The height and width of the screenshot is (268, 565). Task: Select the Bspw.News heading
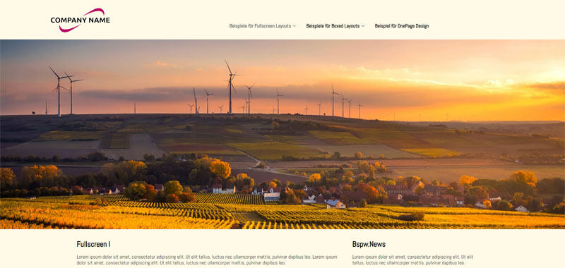[x=369, y=244]
